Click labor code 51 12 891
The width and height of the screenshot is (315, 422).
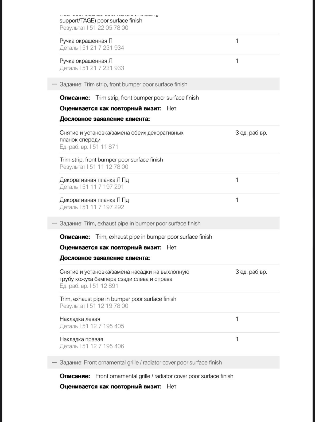[105, 286]
